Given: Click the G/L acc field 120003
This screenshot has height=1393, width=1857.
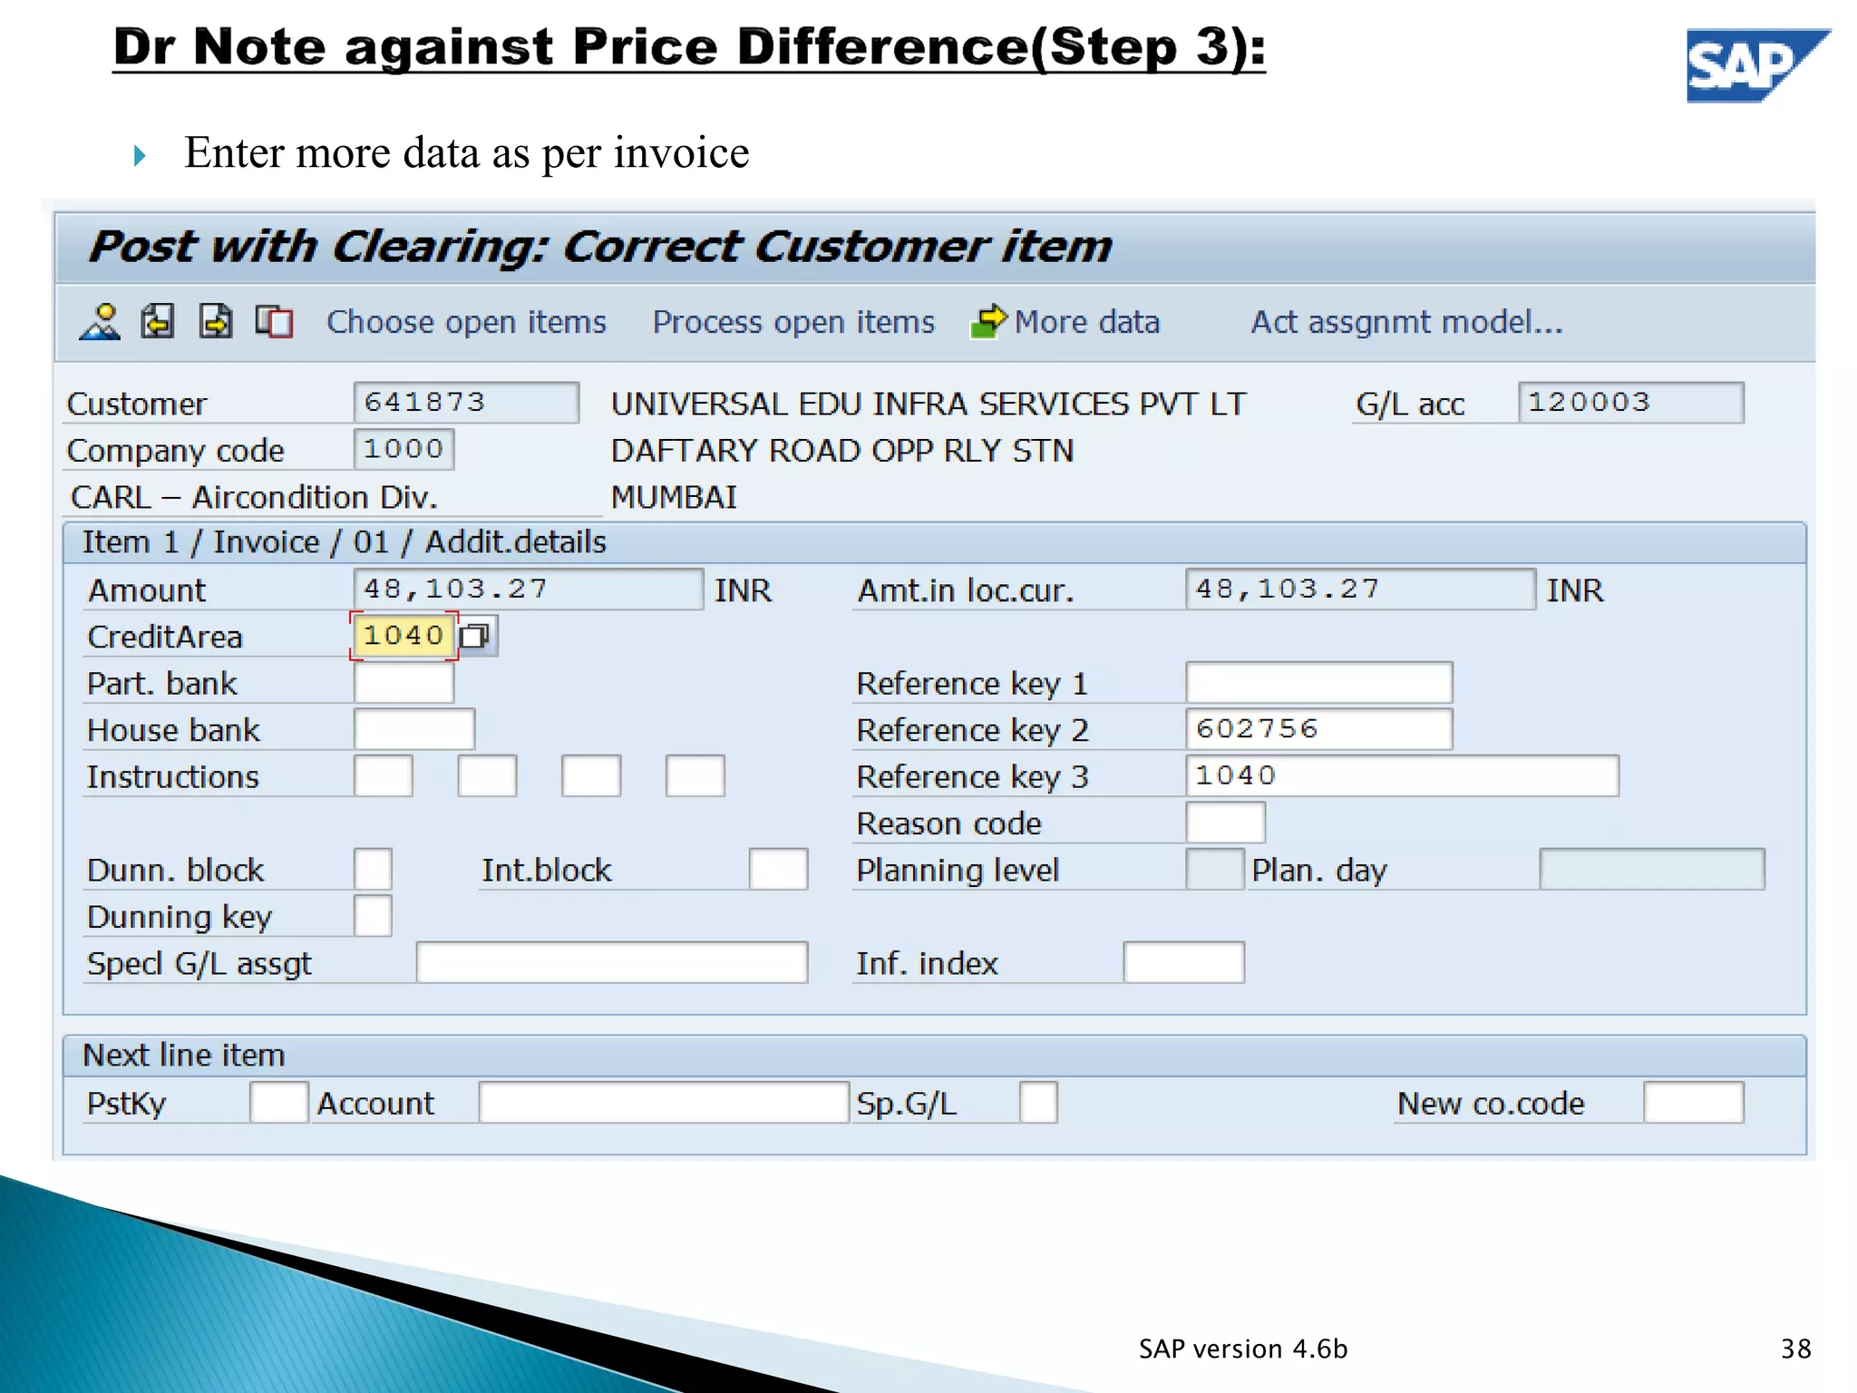Looking at the screenshot, I should [x=1630, y=403].
